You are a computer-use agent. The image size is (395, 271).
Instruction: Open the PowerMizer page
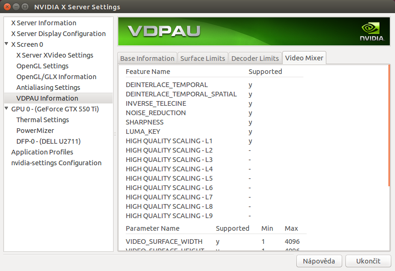tap(35, 131)
